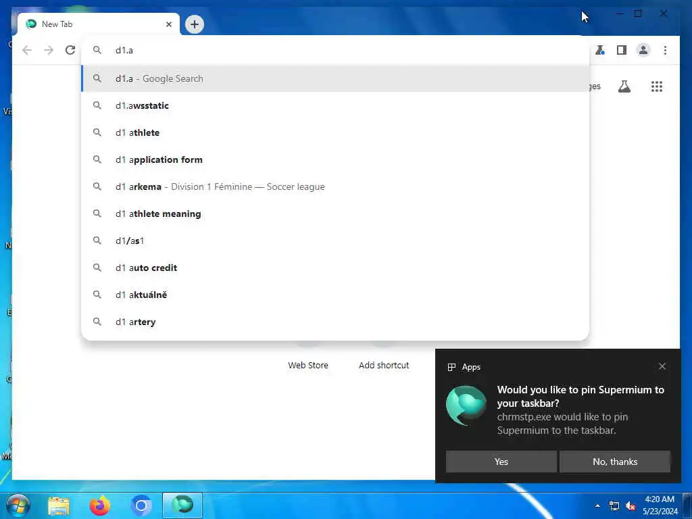This screenshot has width=692, height=519.
Task: Click the Supermium logo in notification
Action: [466, 405]
